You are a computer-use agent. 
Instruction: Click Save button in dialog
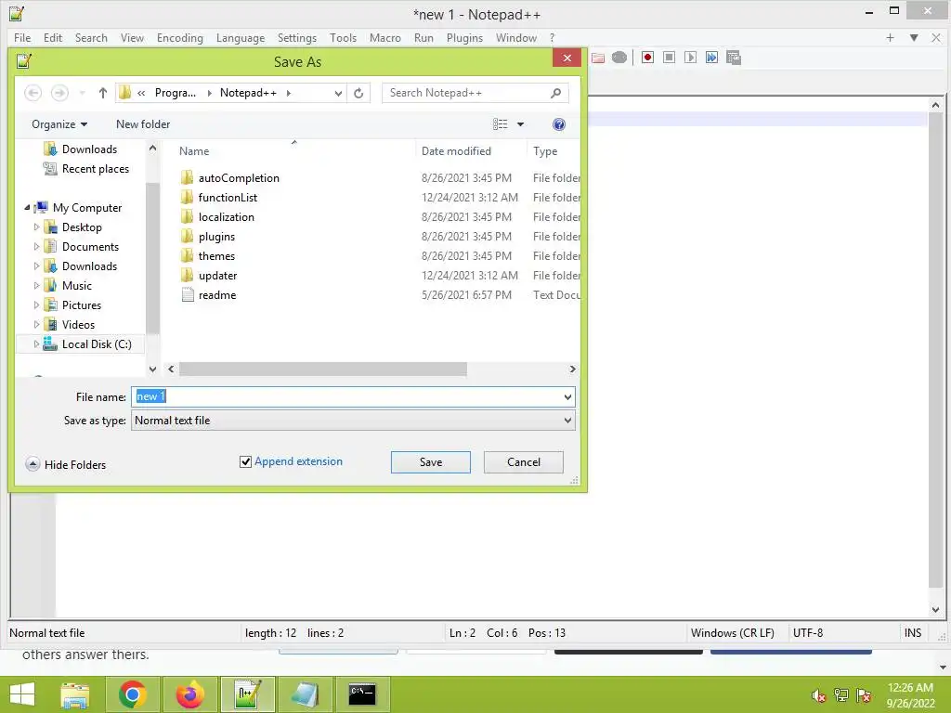click(431, 462)
